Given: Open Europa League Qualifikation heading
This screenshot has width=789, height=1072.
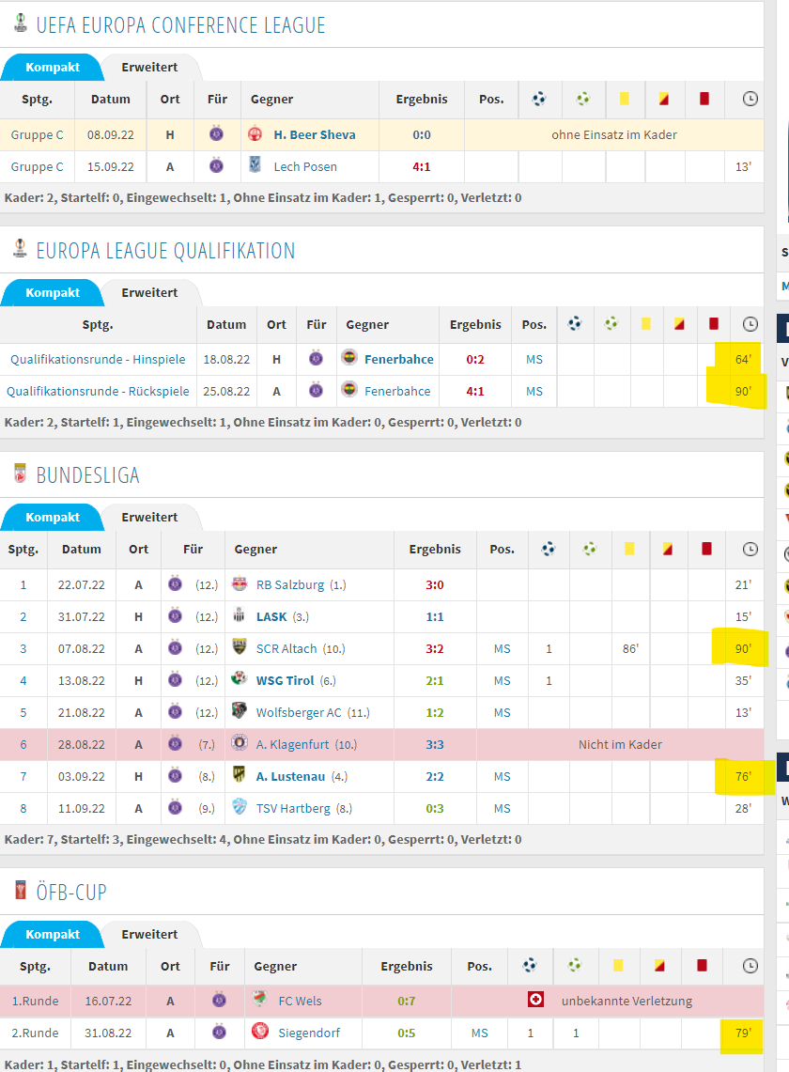Looking at the screenshot, I should coord(165,251).
